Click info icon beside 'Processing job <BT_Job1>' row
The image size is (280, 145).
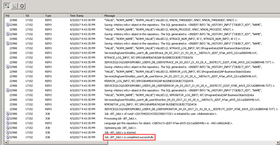point(7,118)
